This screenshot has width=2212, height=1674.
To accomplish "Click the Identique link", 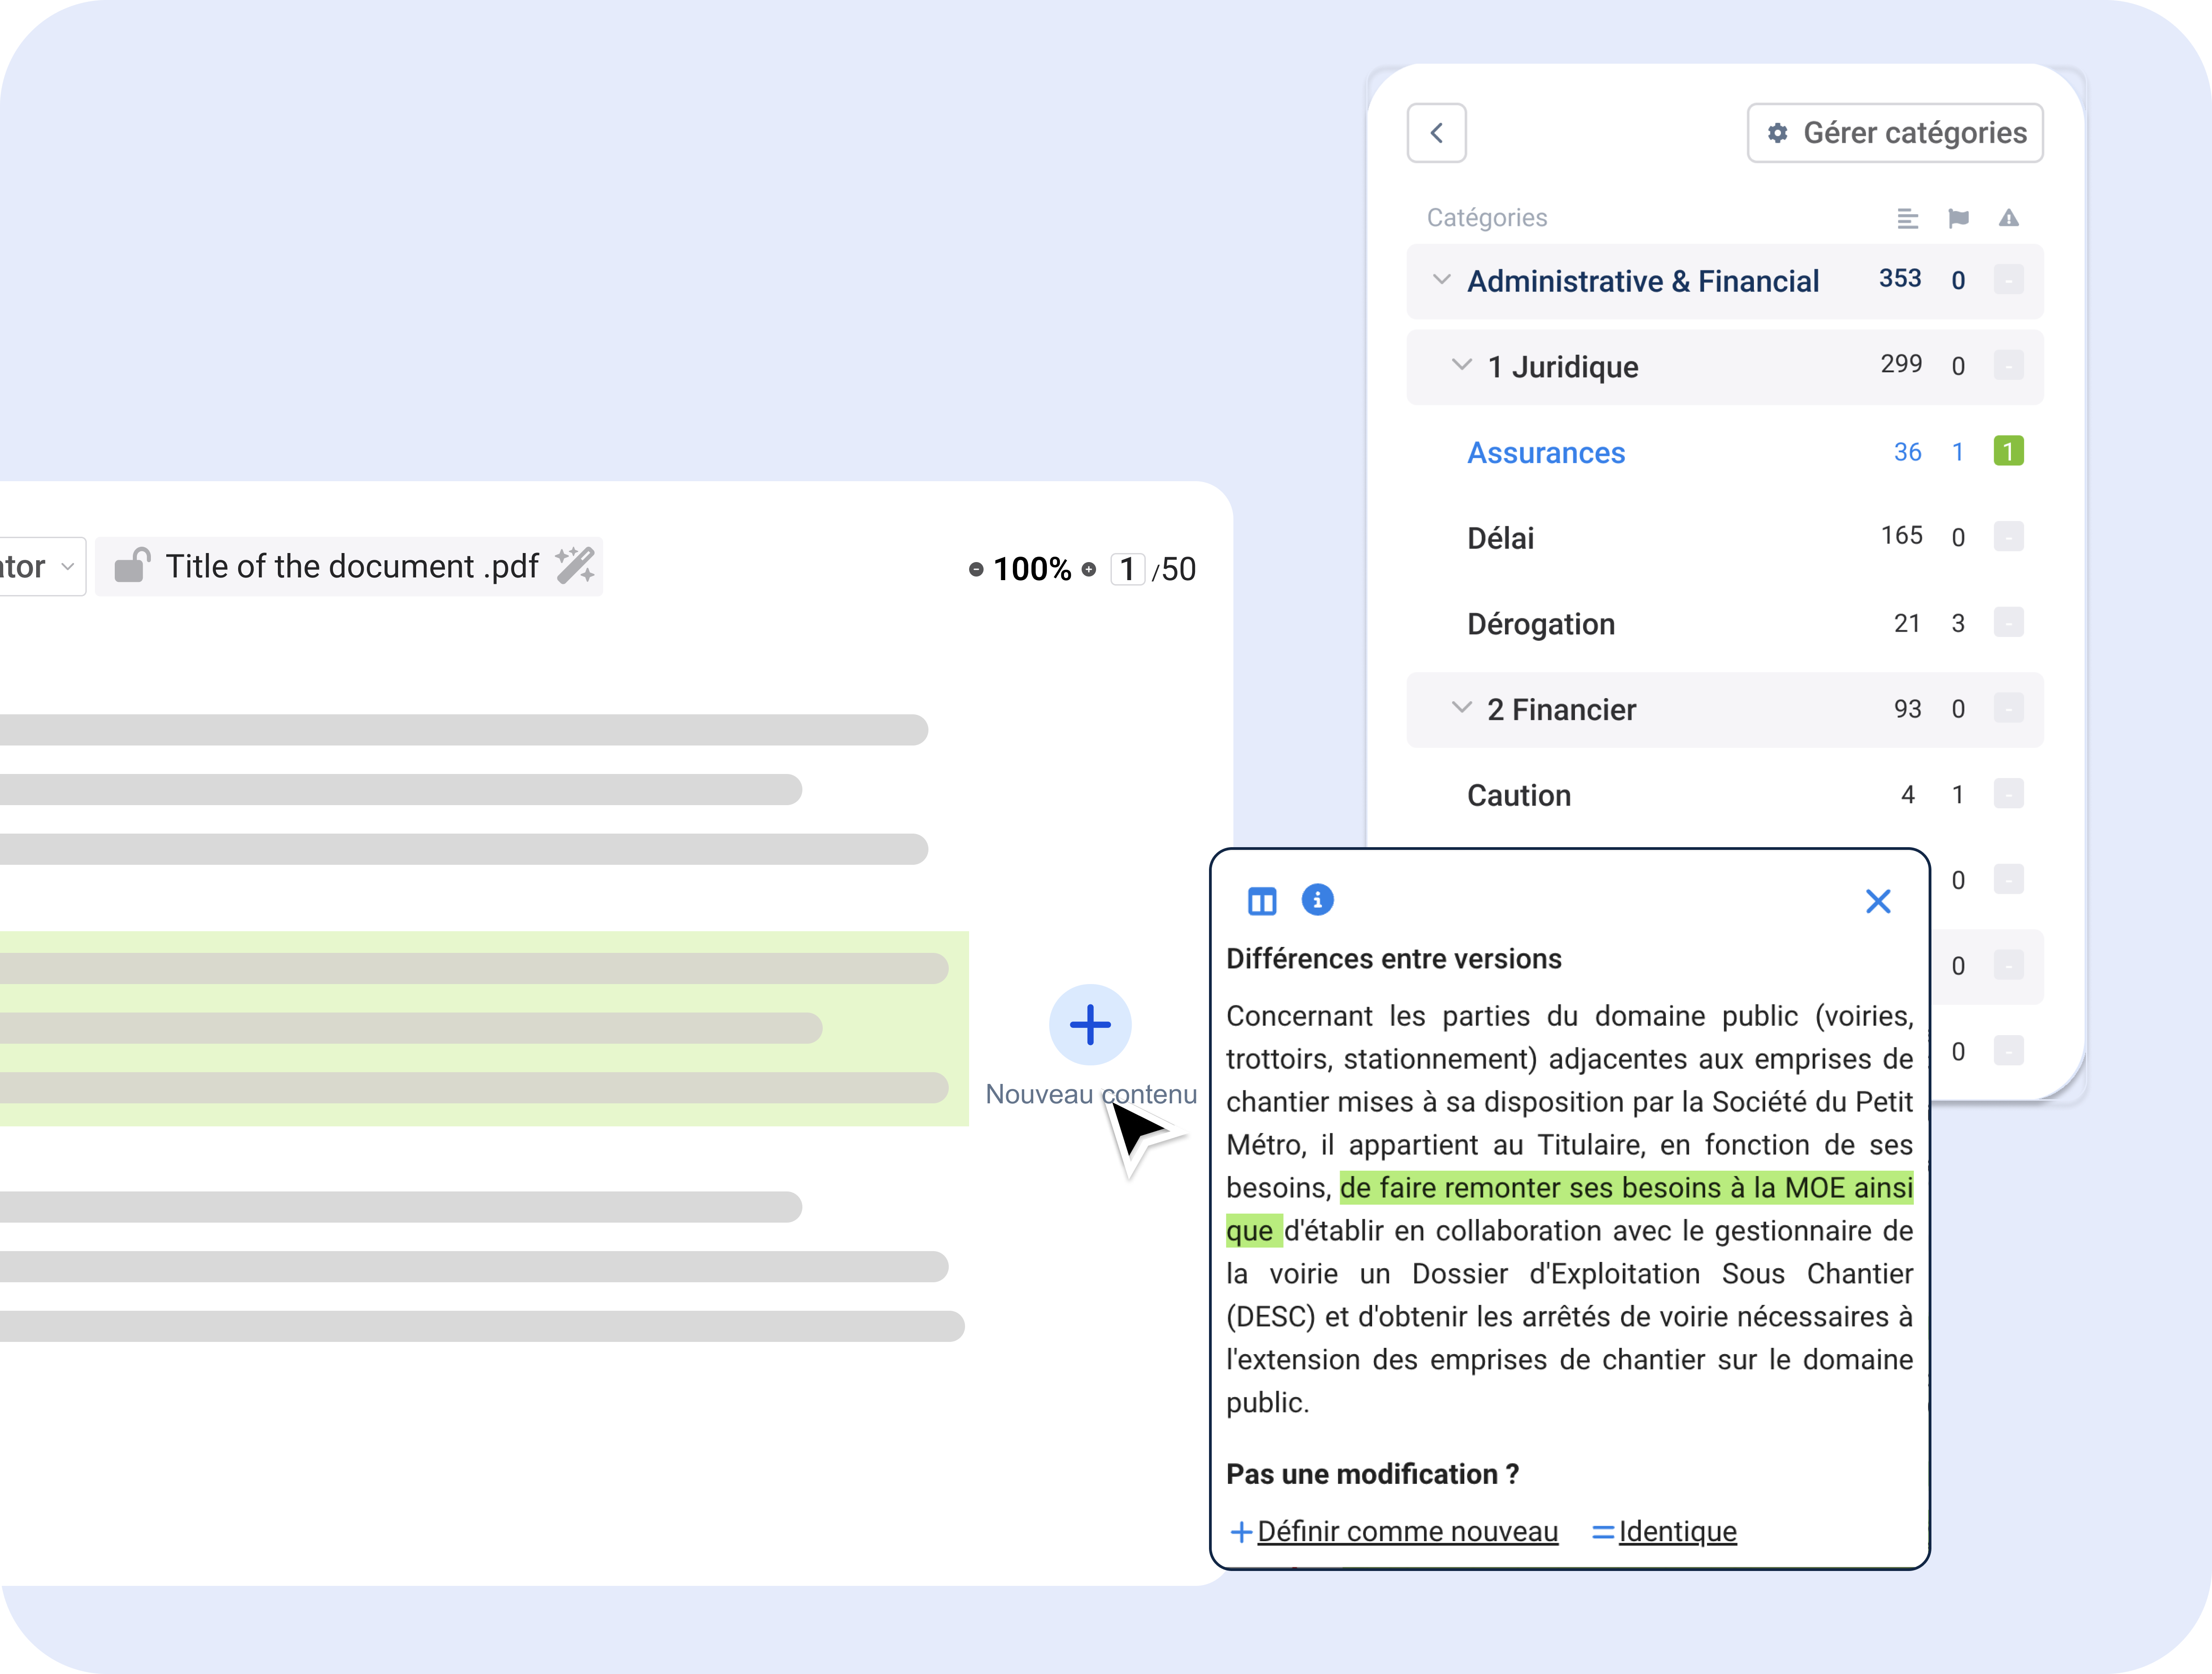I will [x=1676, y=1531].
